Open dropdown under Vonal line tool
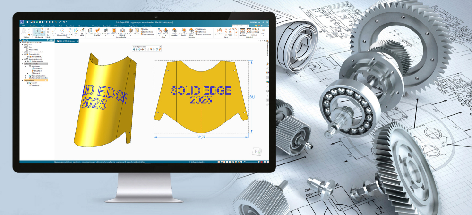This screenshot has width=472, height=215. click(x=54, y=35)
